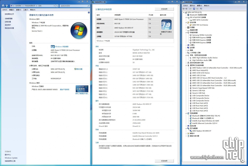Click the magnifier icon in Control Panel search box
The height and width of the screenshot is (166, 248).
coord(88,6)
